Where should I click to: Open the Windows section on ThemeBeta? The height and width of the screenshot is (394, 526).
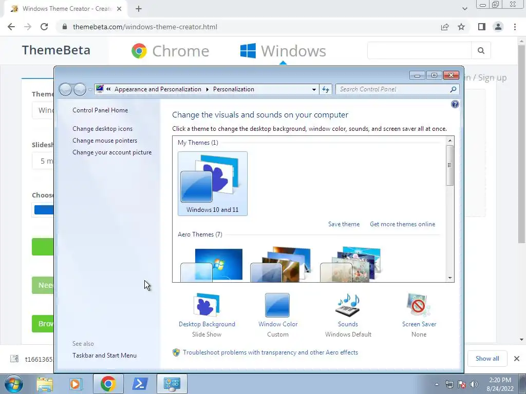pyautogui.click(x=283, y=51)
